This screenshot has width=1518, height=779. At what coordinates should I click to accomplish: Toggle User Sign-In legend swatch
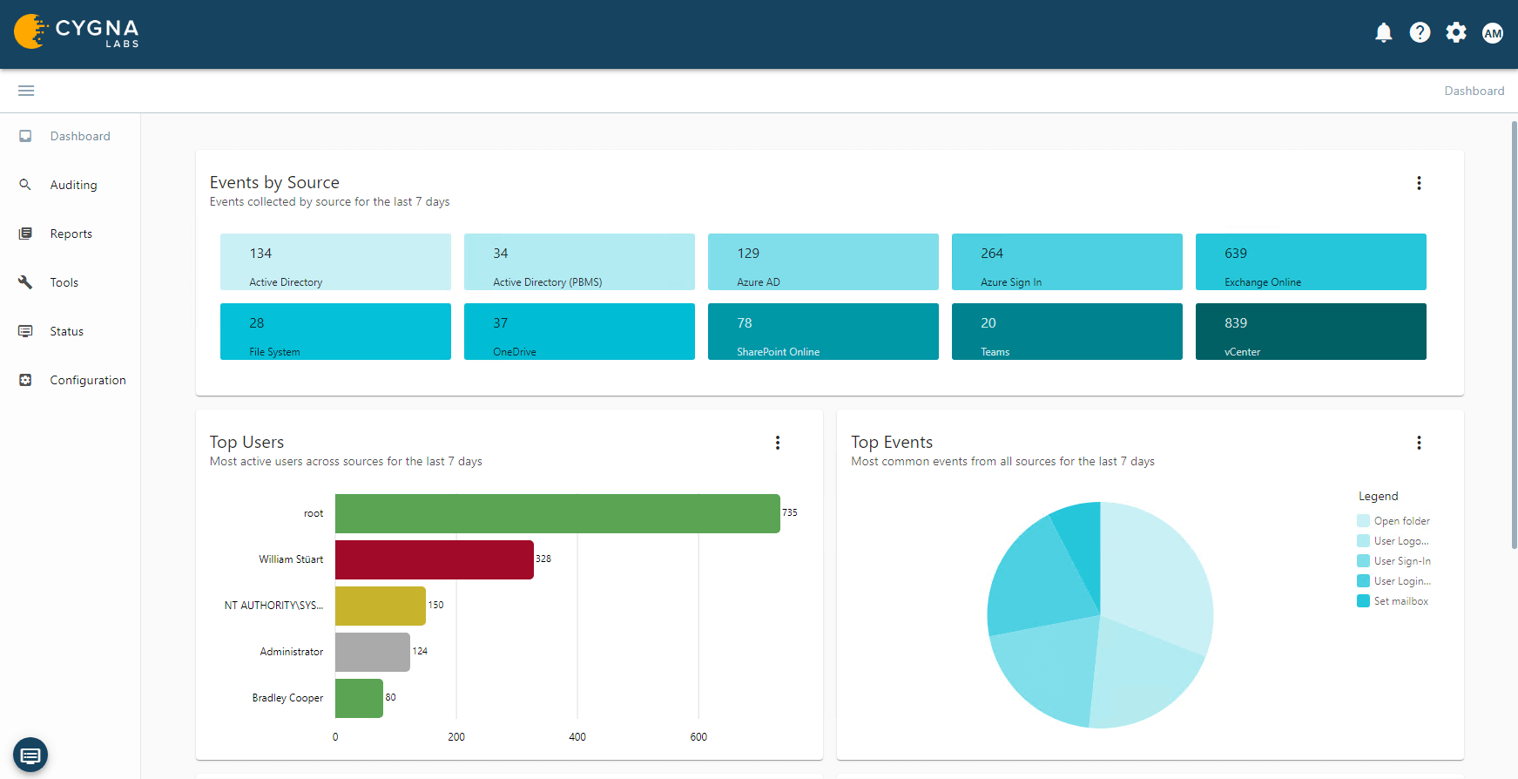pos(1363,561)
